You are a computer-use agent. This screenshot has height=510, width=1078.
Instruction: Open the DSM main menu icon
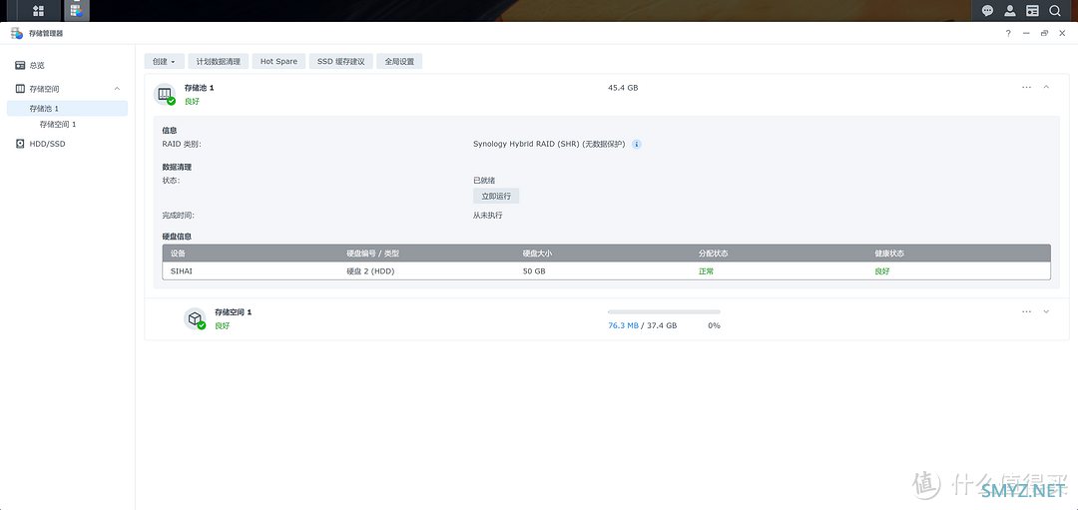(x=39, y=10)
